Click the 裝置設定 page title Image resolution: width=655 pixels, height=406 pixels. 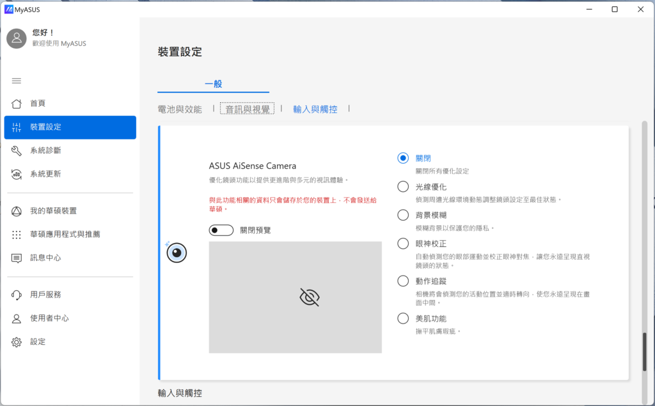pyautogui.click(x=180, y=52)
